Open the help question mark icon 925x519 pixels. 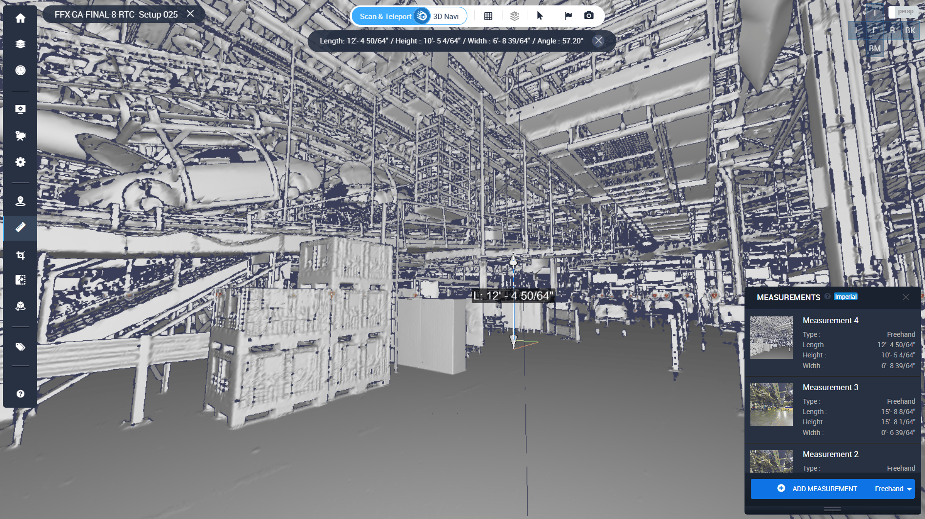point(20,394)
